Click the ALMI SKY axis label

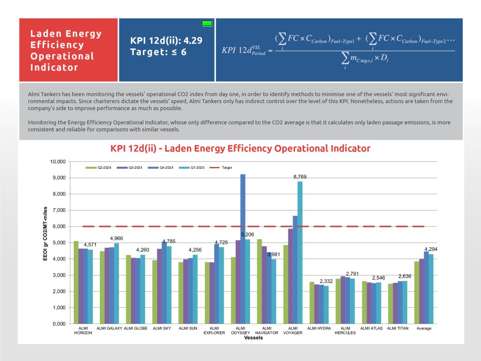pyautogui.click(x=162, y=329)
